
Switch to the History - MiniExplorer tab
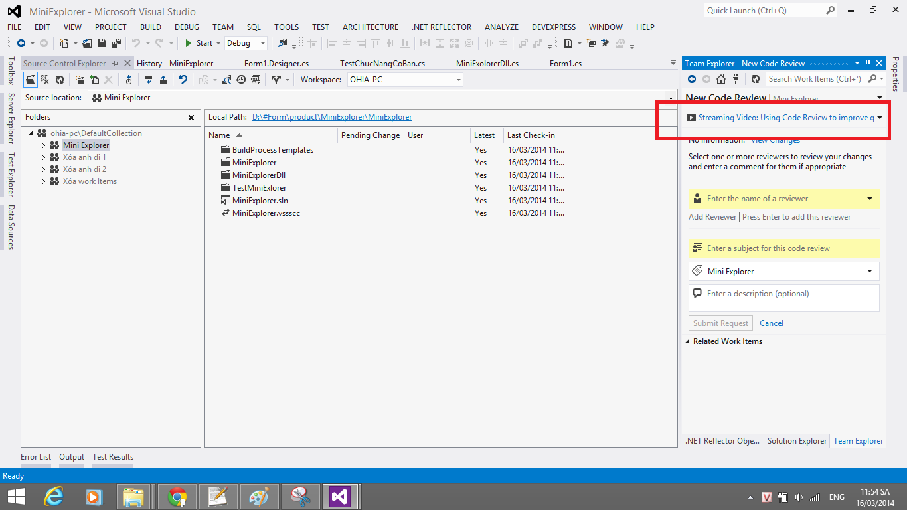tap(175, 64)
